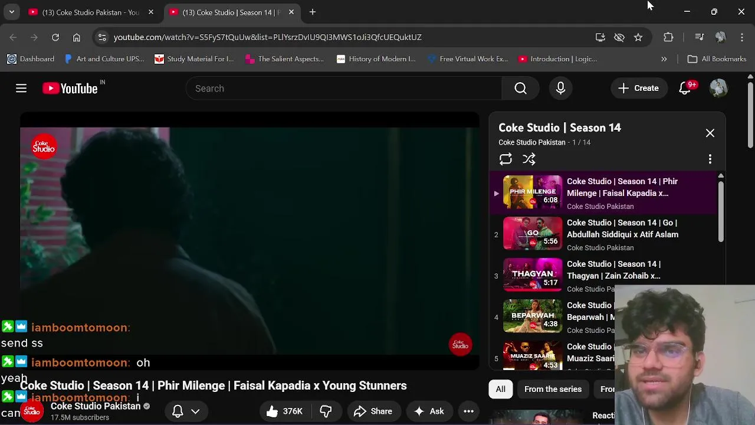Image resolution: width=755 pixels, height=425 pixels.
Task: Select the From the series chip
Action: point(553,389)
